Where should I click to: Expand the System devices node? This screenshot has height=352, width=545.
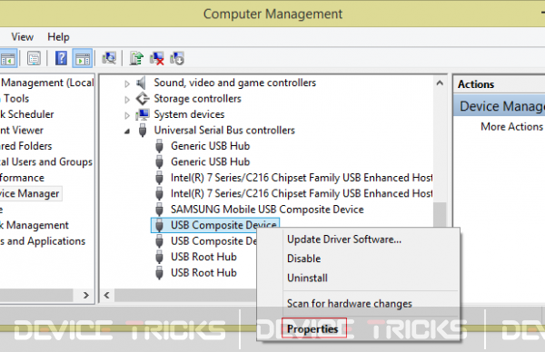tap(127, 115)
